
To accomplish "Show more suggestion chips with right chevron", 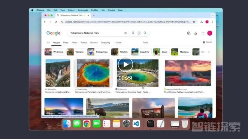I will point(209,52).
